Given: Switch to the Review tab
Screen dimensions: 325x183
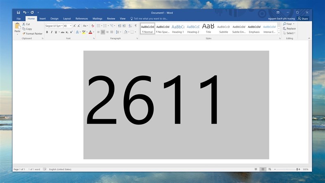Looking at the screenshot, I should pyautogui.click(x=111, y=19).
